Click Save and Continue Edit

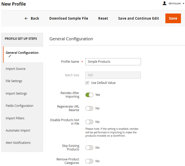[139, 18]
